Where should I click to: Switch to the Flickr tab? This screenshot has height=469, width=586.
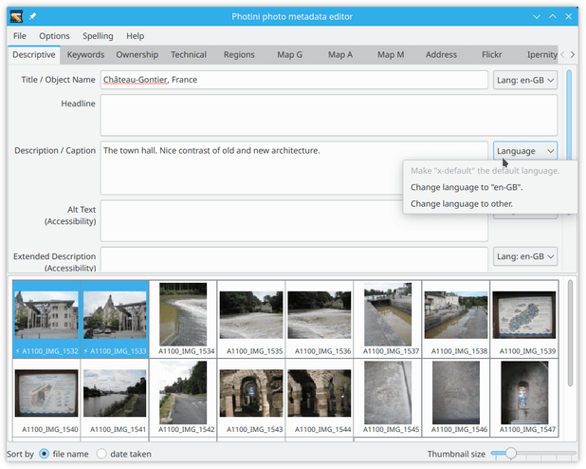(x=491, y=55)
